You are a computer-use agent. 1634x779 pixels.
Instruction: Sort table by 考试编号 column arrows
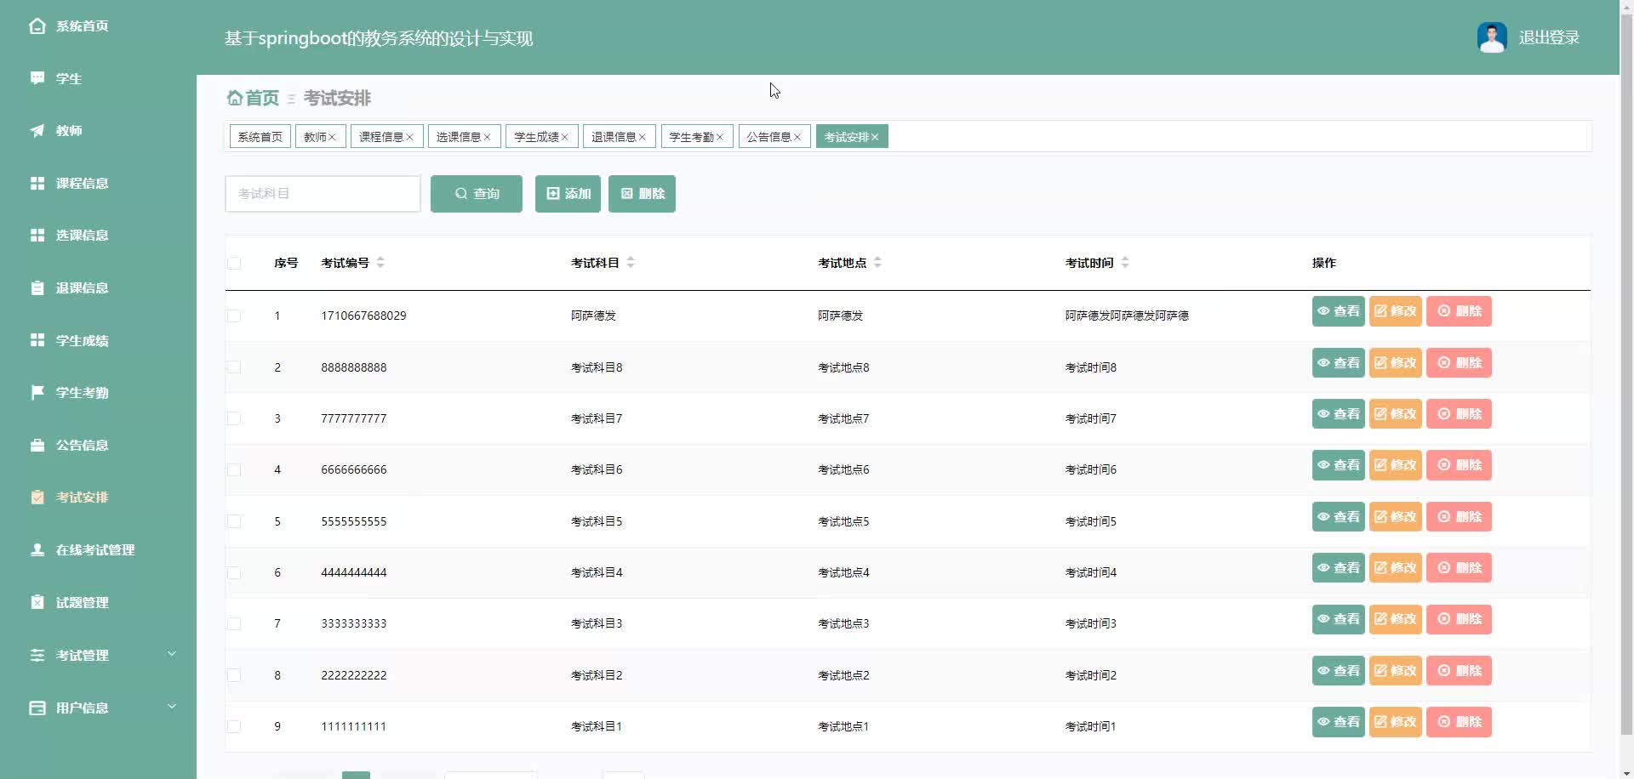(x=380, y=263)
